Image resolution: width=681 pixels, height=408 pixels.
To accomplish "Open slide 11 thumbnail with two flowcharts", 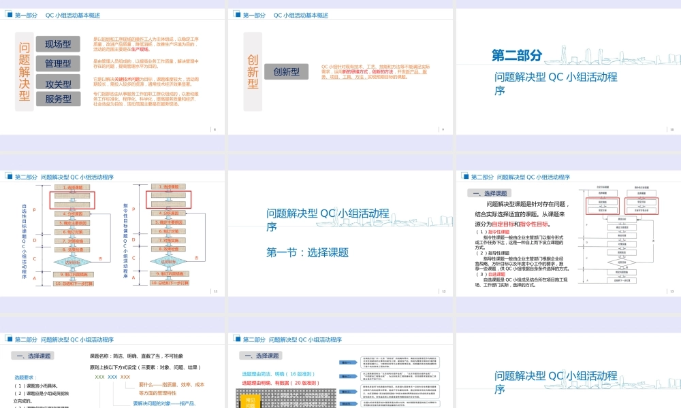I will 112,233.
